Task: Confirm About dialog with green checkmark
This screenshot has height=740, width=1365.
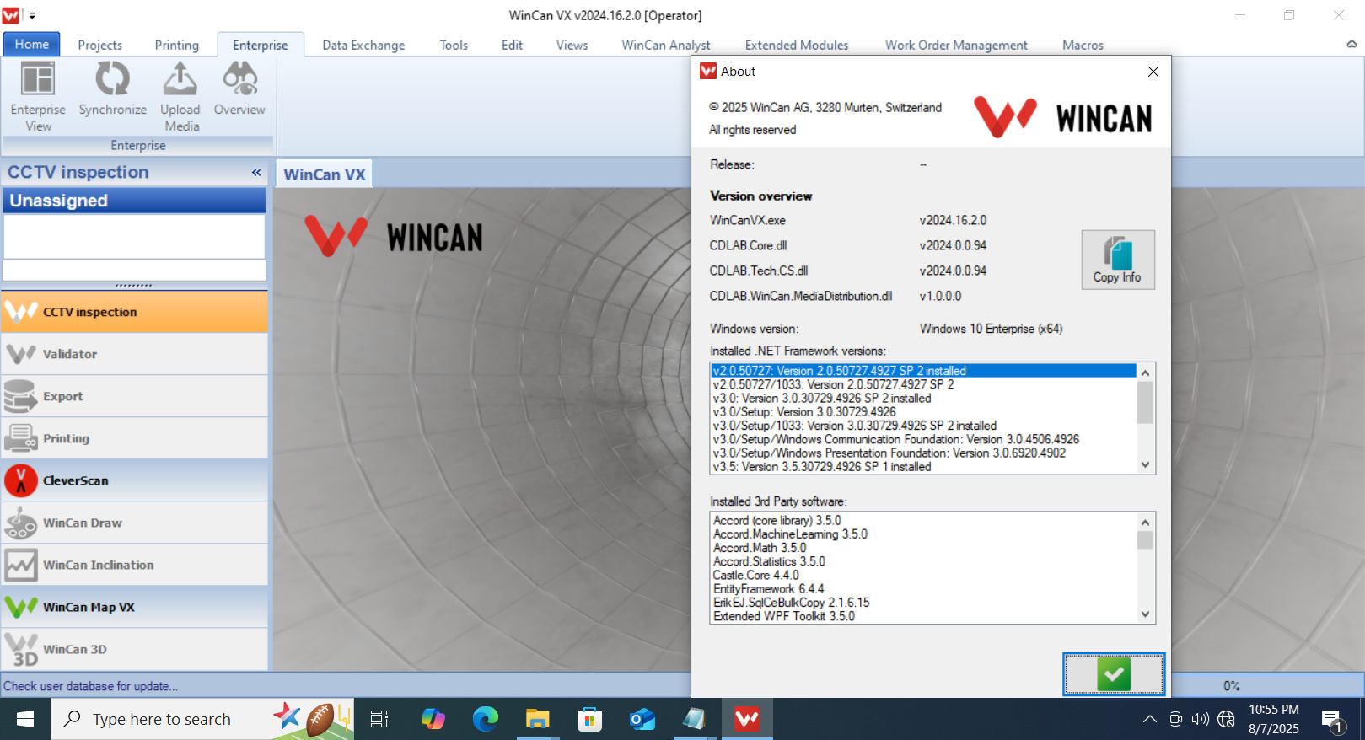Action: (x=1114, y=674)
